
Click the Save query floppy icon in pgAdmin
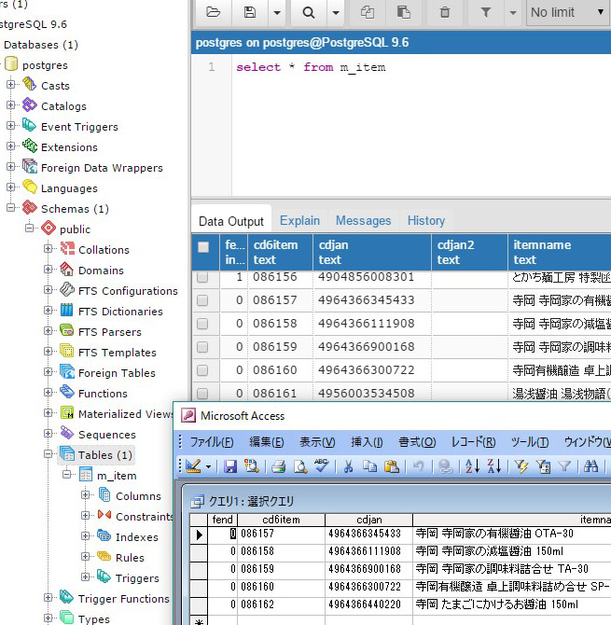(250, 12)
